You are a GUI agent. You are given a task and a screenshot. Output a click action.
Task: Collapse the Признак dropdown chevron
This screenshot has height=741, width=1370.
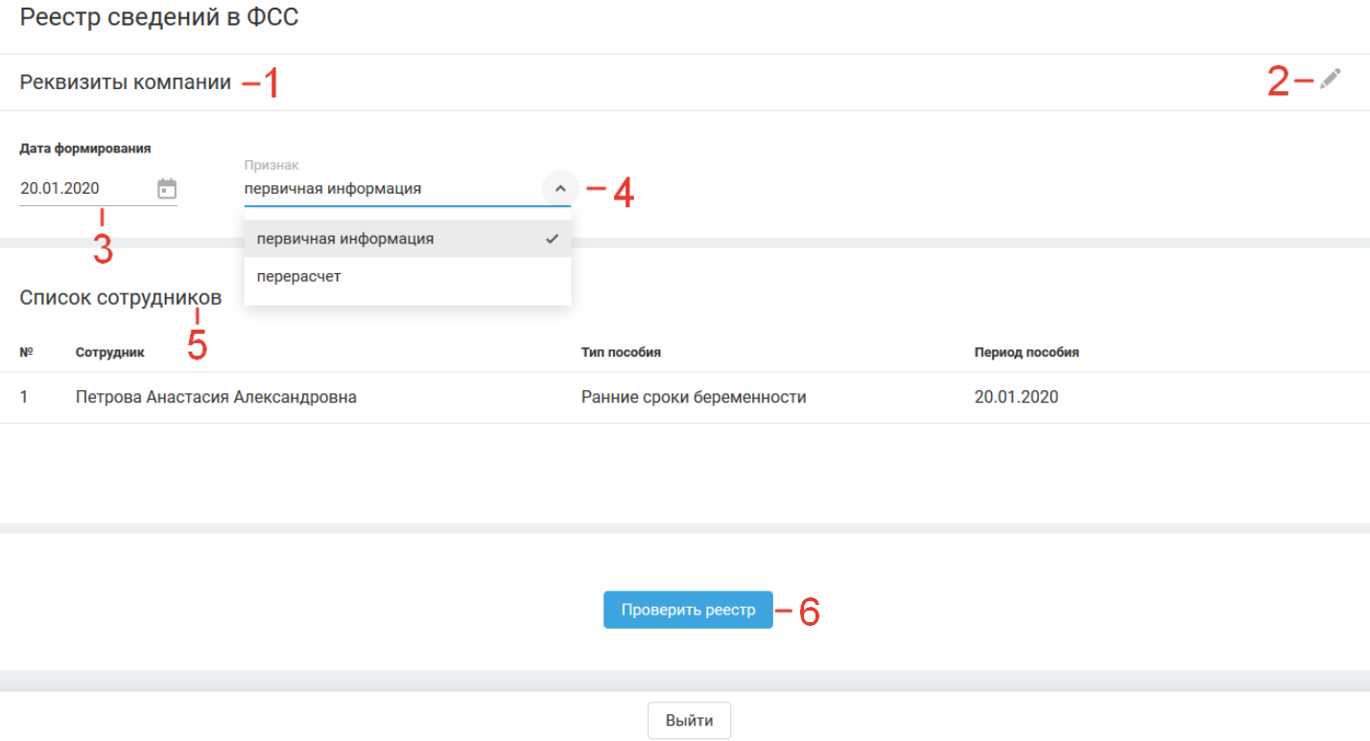click(x=560, y=189)
